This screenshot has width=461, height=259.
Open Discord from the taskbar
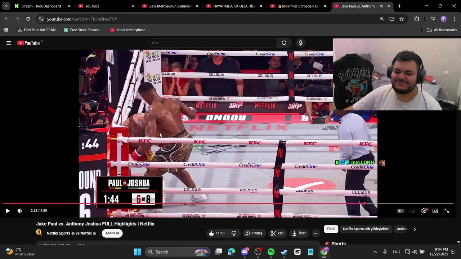pos(245,252)
